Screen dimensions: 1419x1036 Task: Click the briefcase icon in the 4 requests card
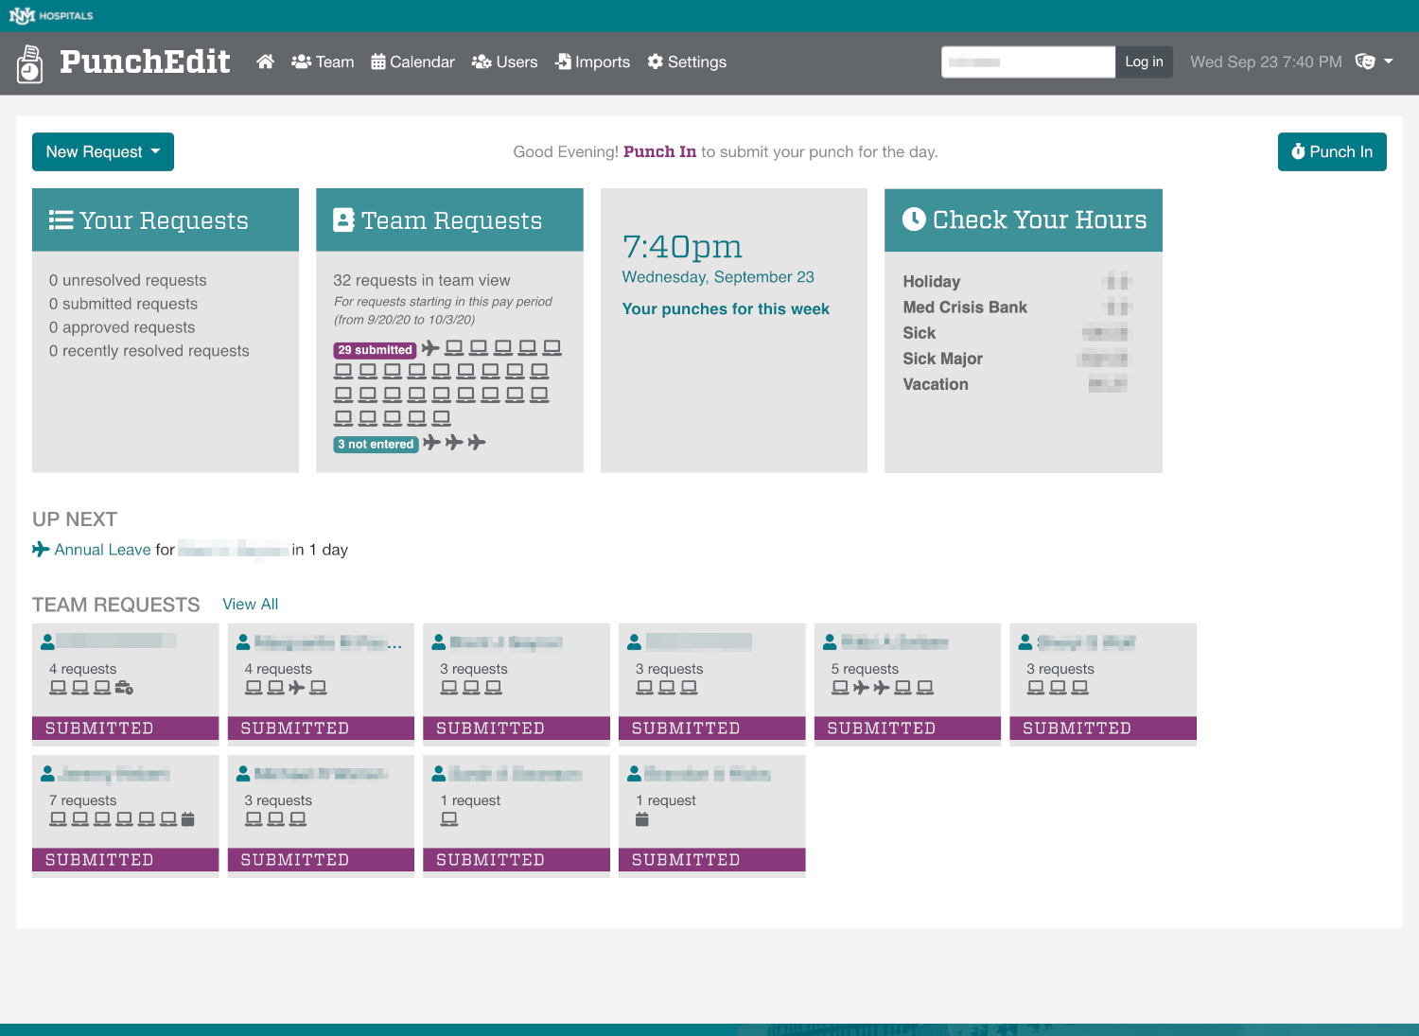click(x=124, y=688)
